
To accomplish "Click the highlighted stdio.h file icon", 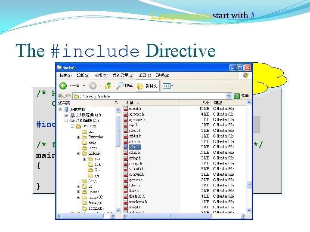I will 126,147.
